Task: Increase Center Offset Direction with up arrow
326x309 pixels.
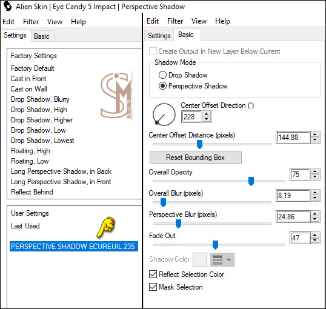Action: coord(207,114)
